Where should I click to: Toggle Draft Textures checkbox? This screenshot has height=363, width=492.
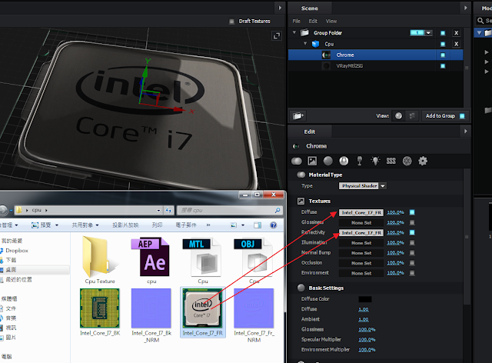click(231, 22)
